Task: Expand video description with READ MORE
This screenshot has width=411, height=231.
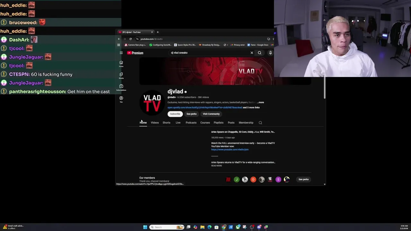Action: [216, 166]
